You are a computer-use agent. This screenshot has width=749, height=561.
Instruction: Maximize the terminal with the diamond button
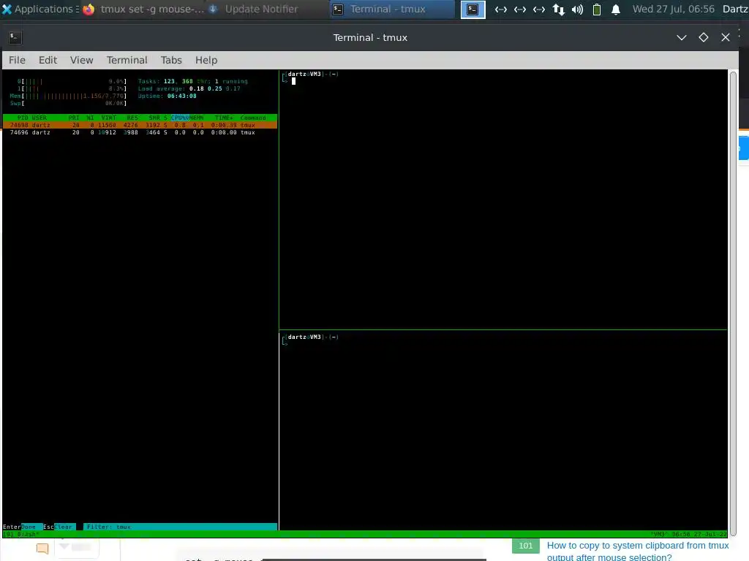tap(704, 37)
